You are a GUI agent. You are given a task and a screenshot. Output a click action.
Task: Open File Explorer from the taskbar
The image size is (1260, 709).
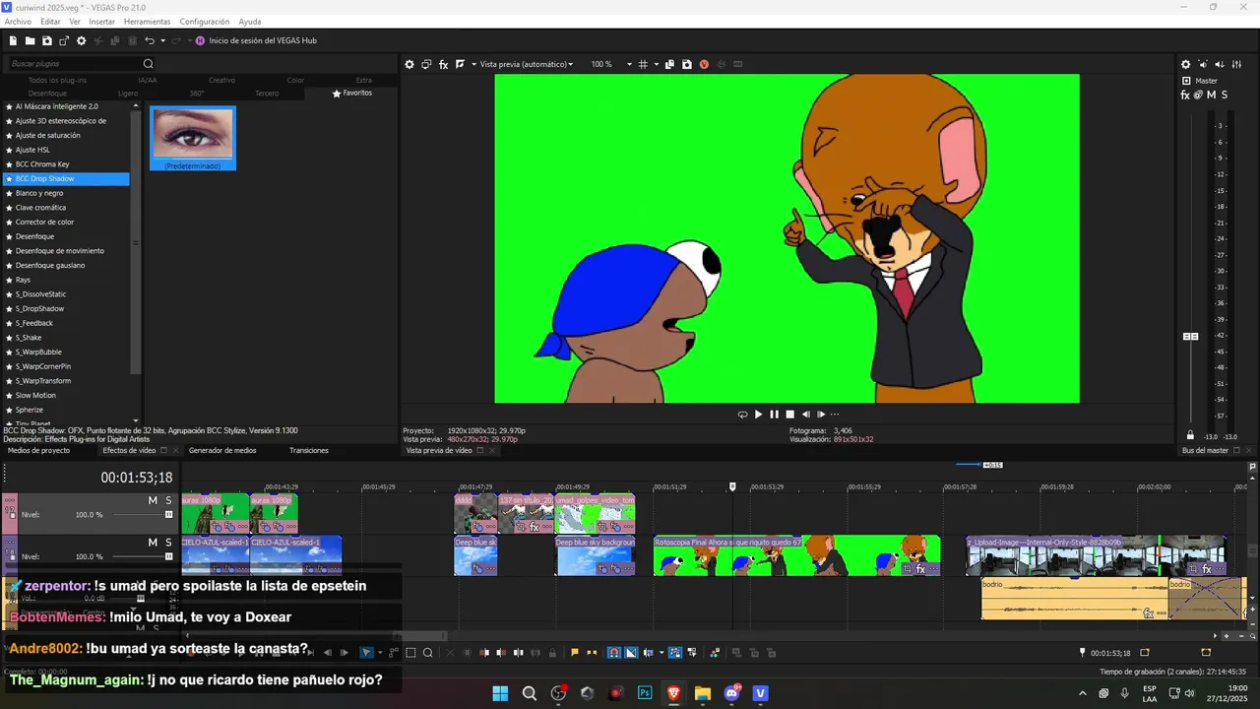point(703,693)
